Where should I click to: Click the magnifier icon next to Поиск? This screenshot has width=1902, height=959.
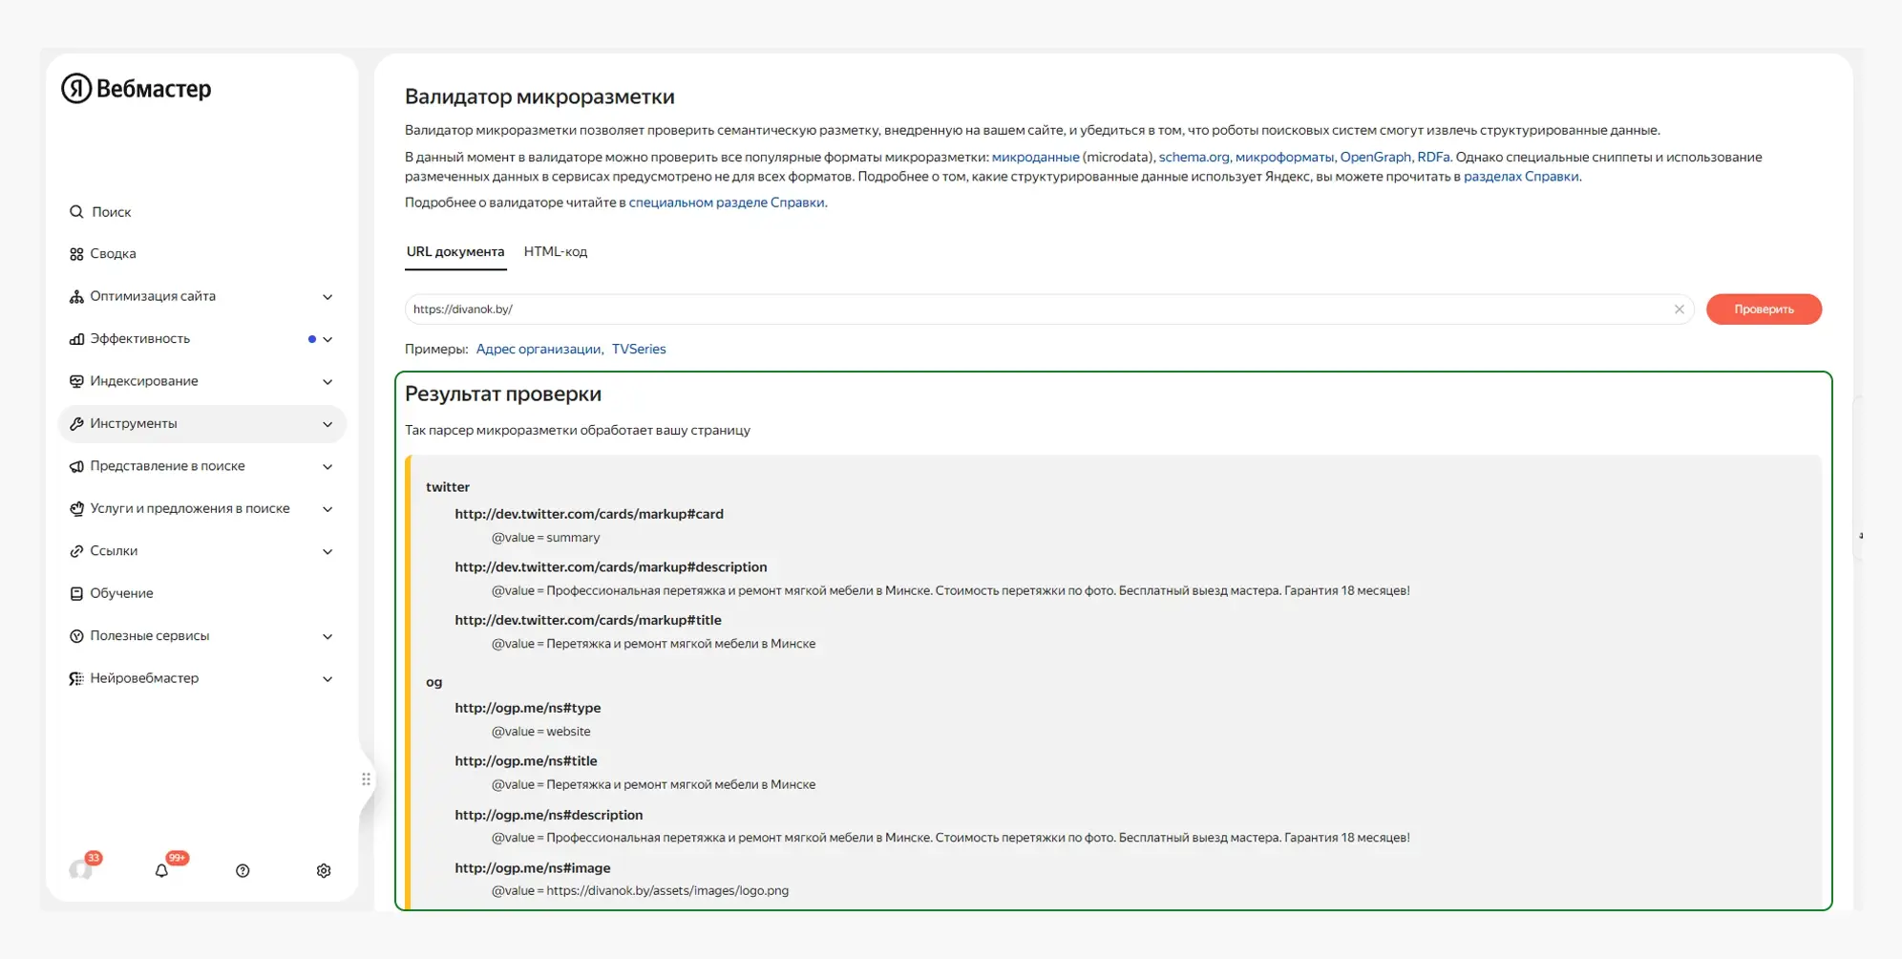tap(76, 212)
